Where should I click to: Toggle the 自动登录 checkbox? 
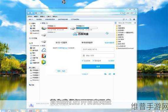coord(93,61)
